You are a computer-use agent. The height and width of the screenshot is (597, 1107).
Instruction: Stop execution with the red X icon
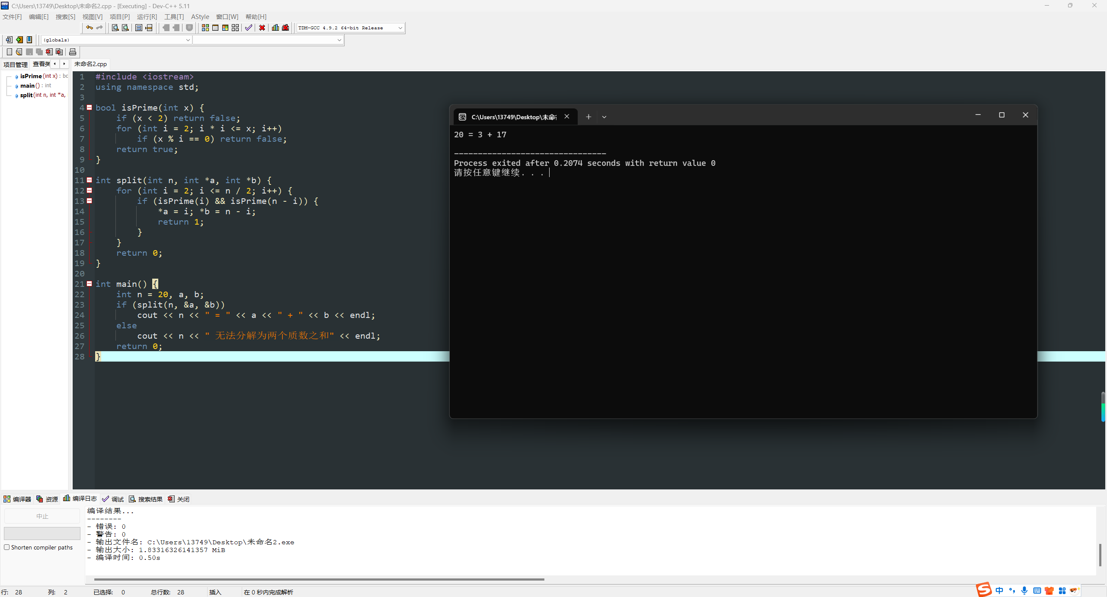pyautogui.click(x=262, y=28)
